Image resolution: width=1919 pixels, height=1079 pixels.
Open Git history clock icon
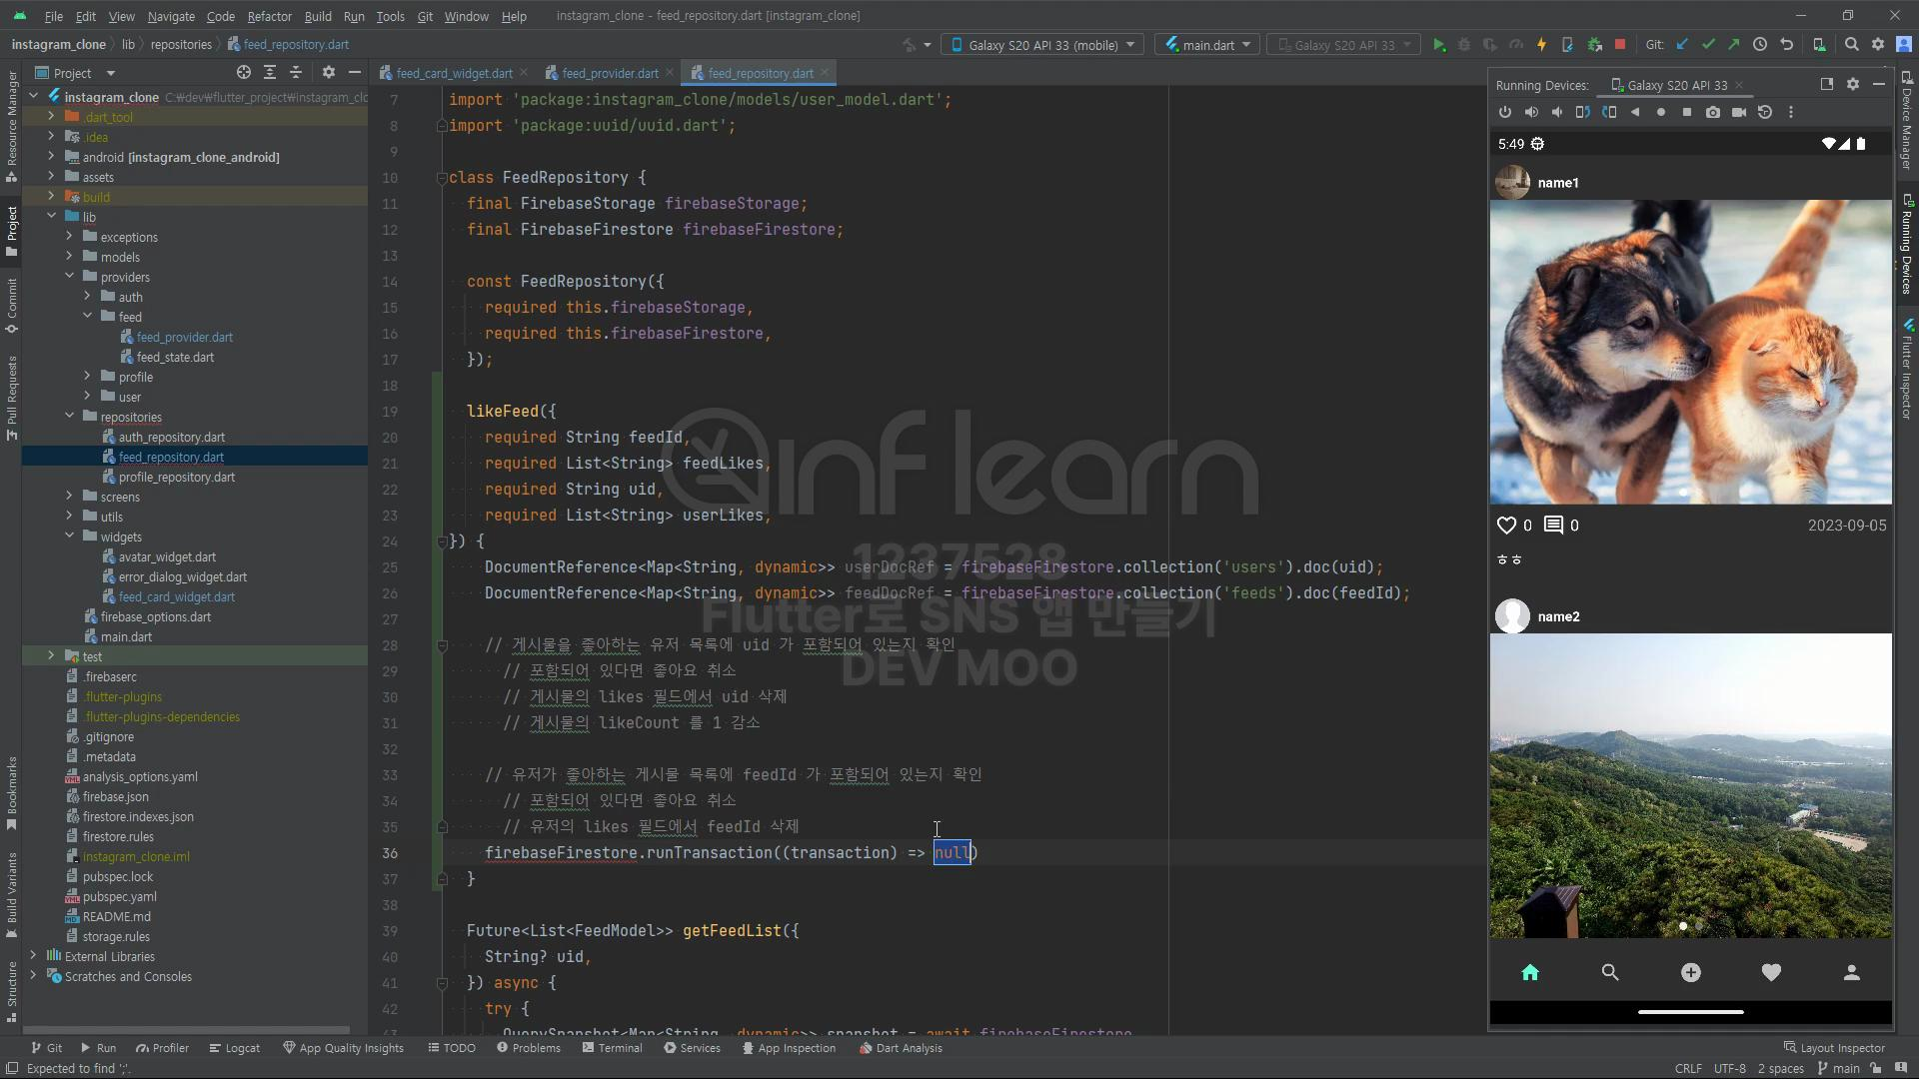1760,45
